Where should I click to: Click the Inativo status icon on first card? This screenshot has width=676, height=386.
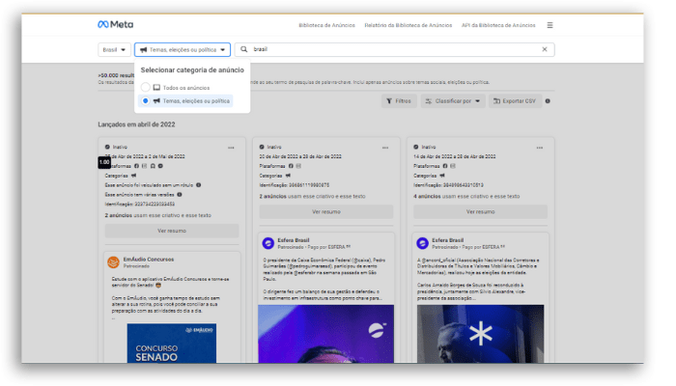(107, 148)
